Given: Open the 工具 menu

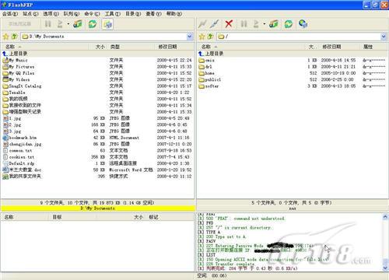Looking at the screenshot, I should [x=112, y=14].
